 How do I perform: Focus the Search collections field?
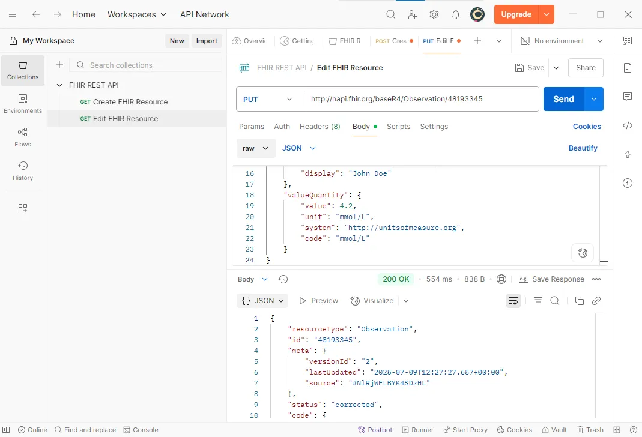(146, 65)
